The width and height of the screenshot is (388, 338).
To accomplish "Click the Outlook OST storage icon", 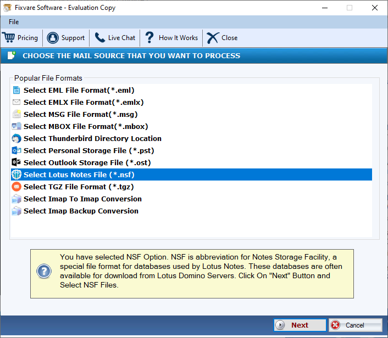I will (x=16, y=162).
